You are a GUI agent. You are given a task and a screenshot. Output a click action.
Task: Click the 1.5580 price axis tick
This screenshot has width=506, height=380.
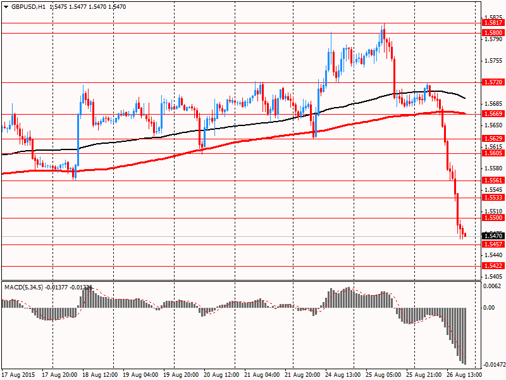[x=493, y=168]
